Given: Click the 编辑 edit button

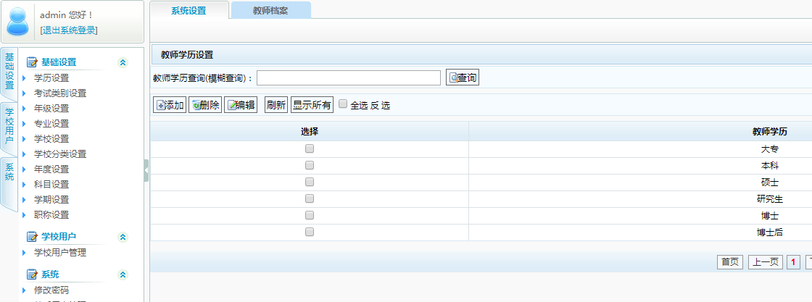Looking at the screenshot, I should point(241,105).
